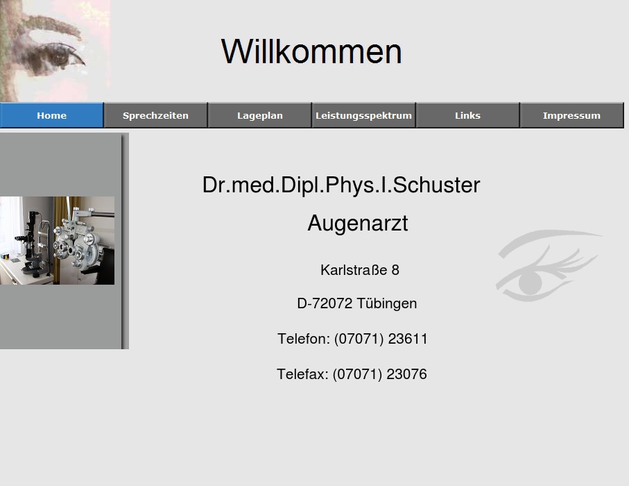Image resolution: width=629 pixels, height=486 pixels.
Task: Click the Augenarzt subtitle text
Action: 358,223
